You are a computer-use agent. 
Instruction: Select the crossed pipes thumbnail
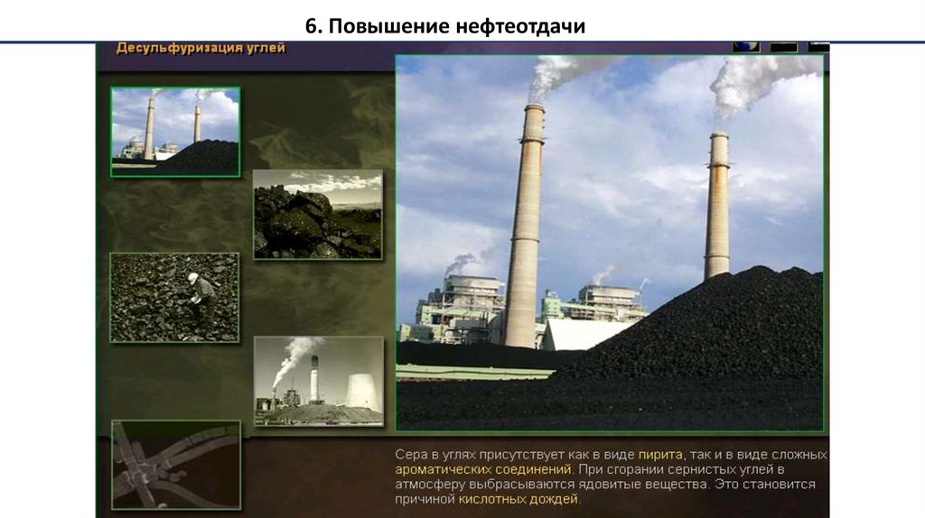coord(176,465)
